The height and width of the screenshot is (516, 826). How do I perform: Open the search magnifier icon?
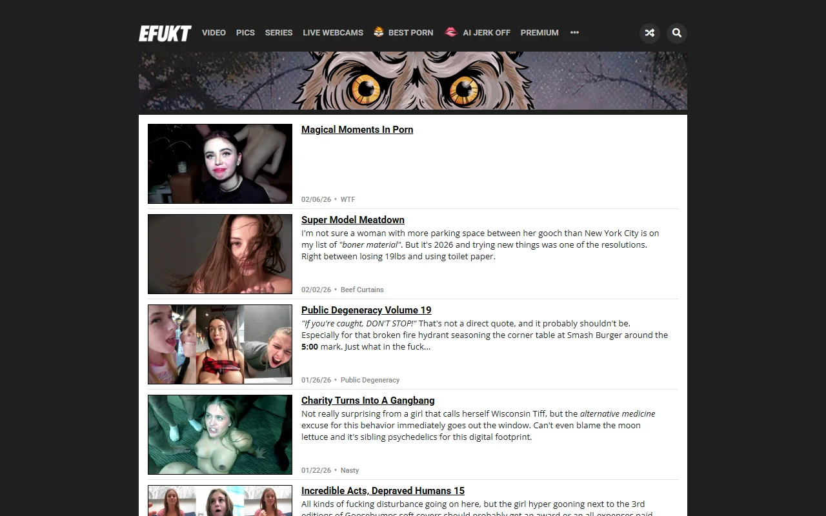pos(676,33)
